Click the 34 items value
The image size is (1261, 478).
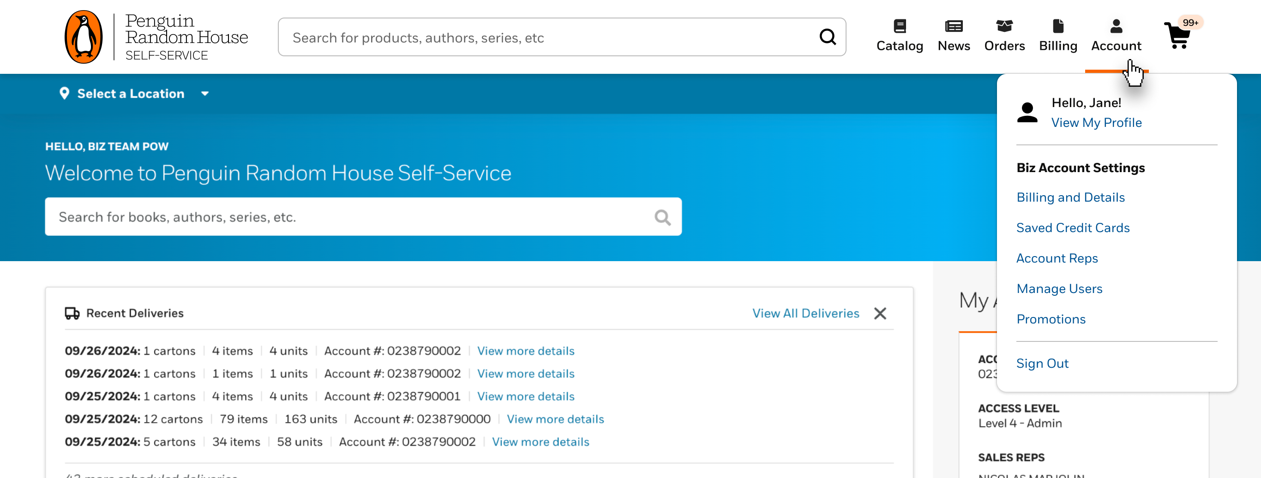pos(236,442)
